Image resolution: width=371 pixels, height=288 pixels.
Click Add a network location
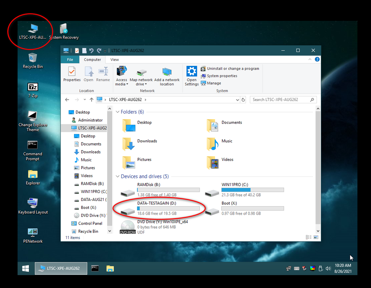(167, 76)
